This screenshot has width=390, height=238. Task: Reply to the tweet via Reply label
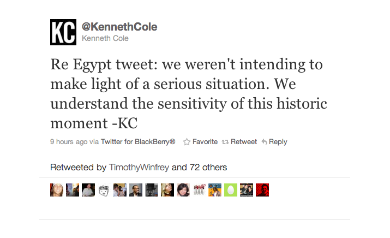point(278,142)
